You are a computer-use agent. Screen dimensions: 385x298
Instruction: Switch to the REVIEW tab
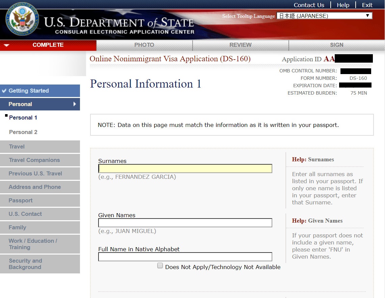(x=240, y=45)
